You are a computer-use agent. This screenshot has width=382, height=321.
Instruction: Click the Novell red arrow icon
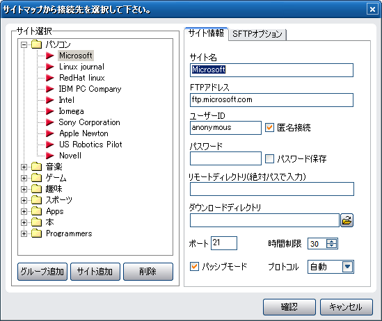pos(50,156)
